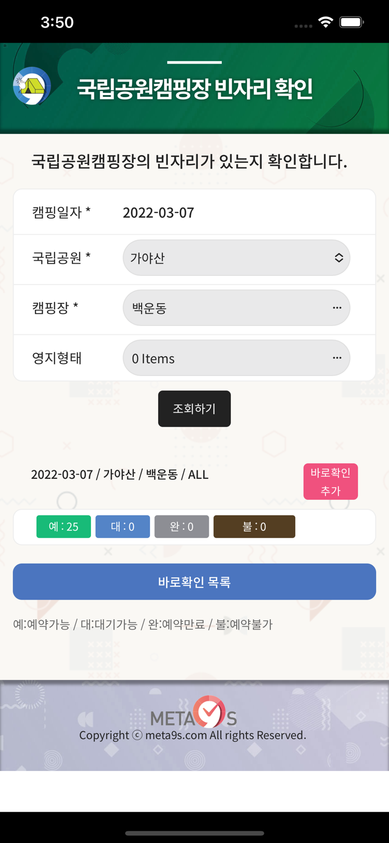Open the 영지형태 selection via the ellipsis icon
This screenshot has width=389, height=843.
point(337,357)
